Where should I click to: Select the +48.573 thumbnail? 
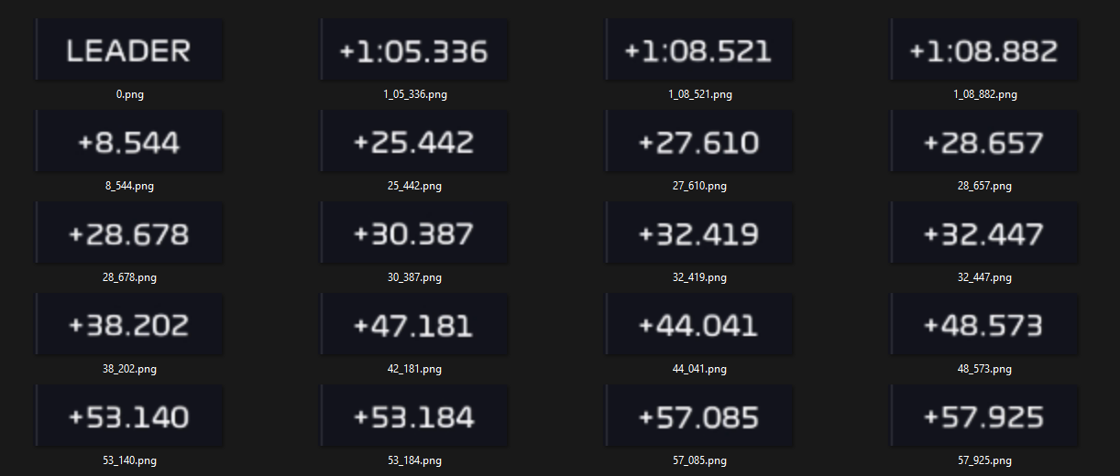(x=984, y=325)
